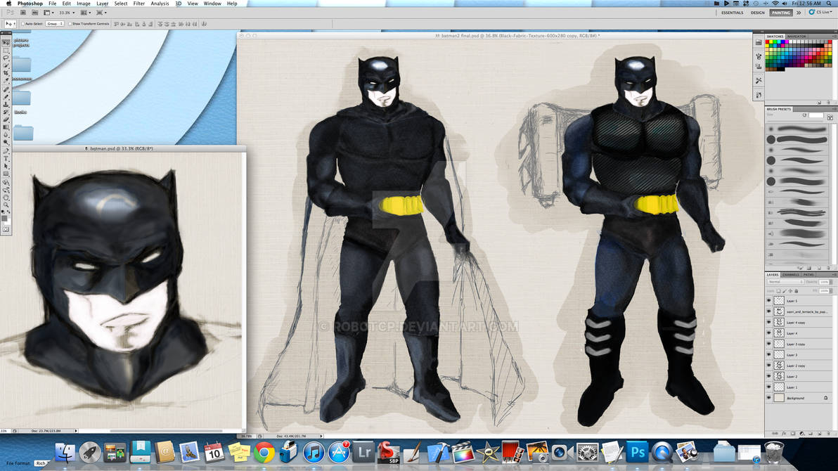Enable the Auto-Select checkbox
This screenshot has width=838, height=471.
pyautogui.click(x=23, y=23)
